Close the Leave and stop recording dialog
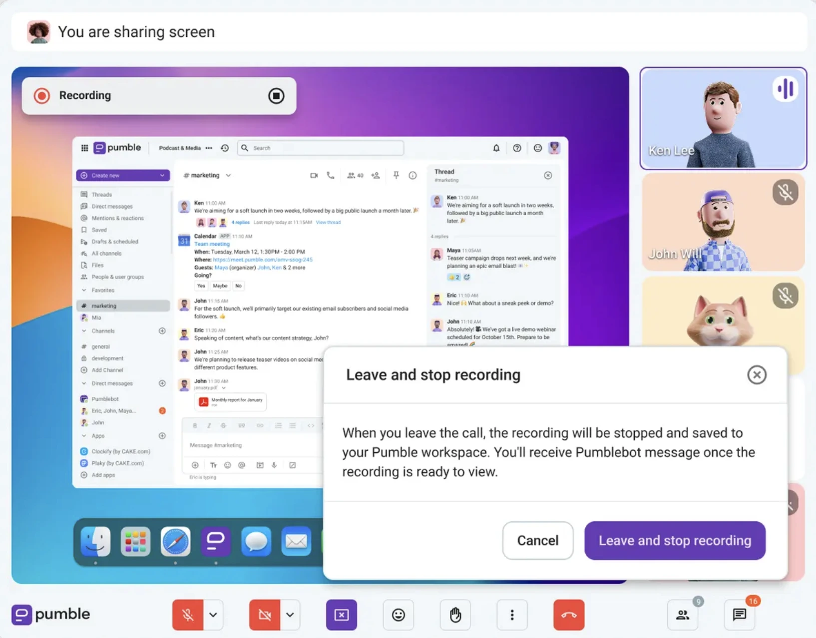Screen dimensions: 816x638 (757, 374)
